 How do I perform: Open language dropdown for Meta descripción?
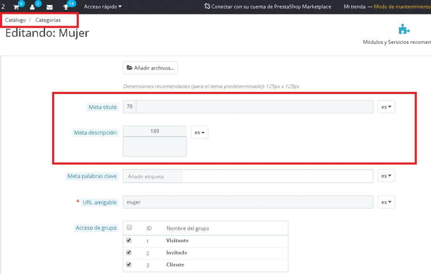[200, 132]
